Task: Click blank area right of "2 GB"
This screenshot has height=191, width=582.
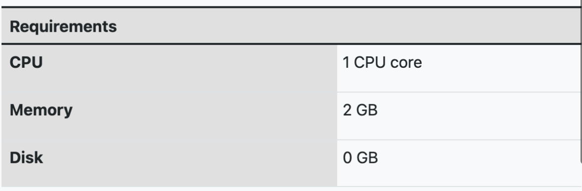Action: coord(479,116)
